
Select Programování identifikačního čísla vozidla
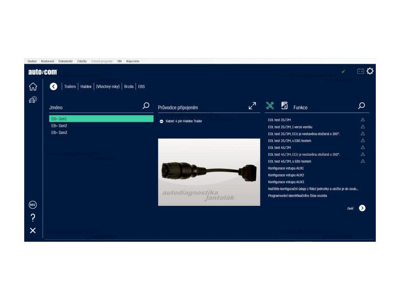click(x=297, y=196)
